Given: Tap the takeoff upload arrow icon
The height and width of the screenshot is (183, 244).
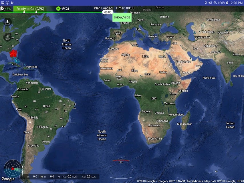Looking at the screenshot, I should tap(7, 22).
